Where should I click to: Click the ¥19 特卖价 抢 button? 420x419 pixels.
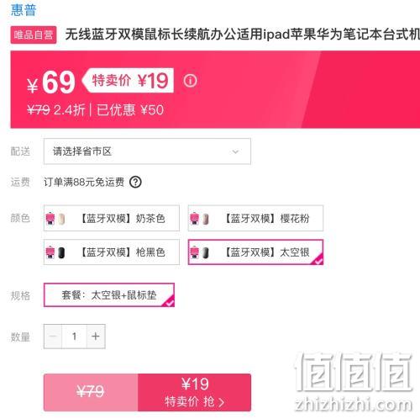pos(194,392)
